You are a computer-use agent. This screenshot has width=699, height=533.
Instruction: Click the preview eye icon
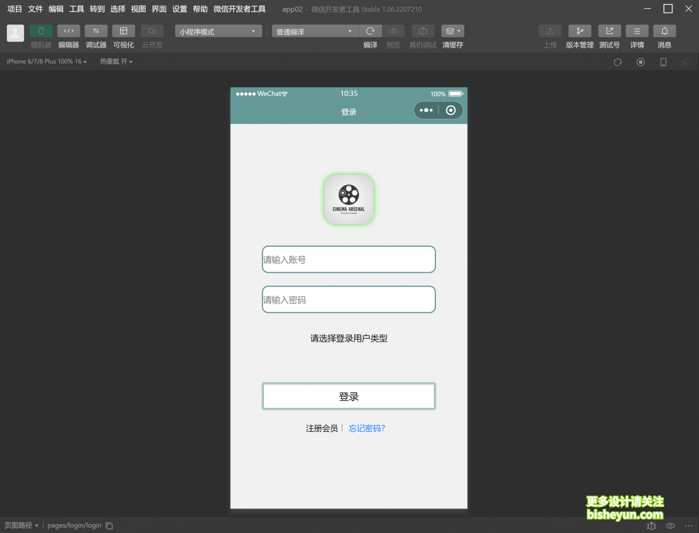[x=393, y=31]
